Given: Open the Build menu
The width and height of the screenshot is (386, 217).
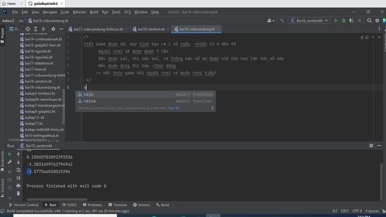Looking at the screenshot, I should point(94,12).
